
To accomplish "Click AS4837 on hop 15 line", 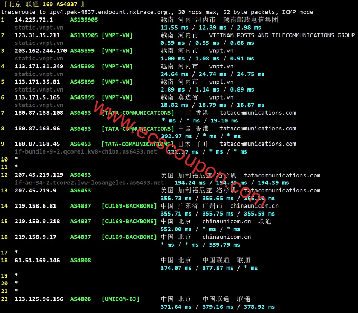I will pyautogui.click(x=80, y=221).
